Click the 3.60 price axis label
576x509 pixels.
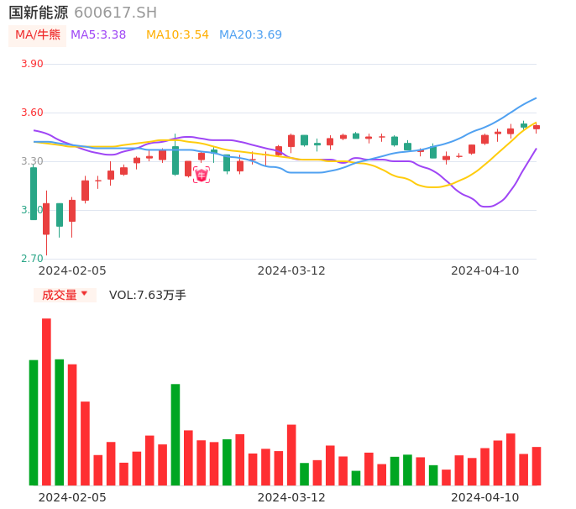click(x=32, y=113)
